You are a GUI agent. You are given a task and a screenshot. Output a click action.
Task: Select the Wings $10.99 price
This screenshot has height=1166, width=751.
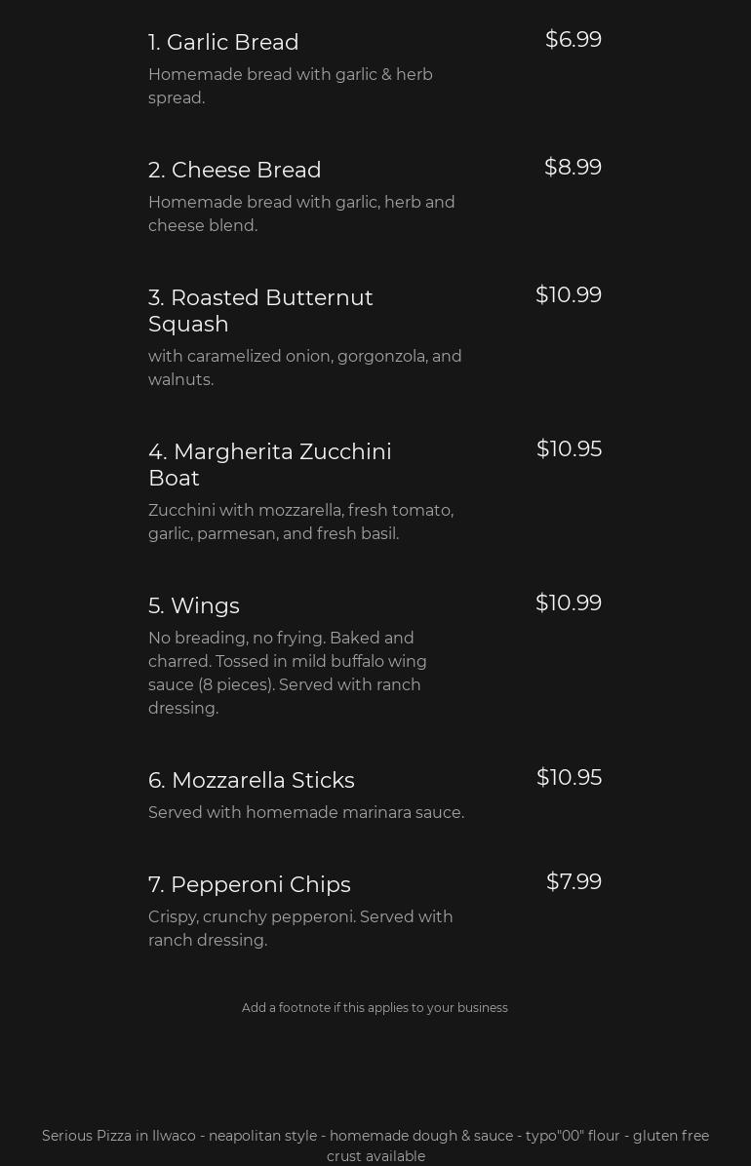pyautogui.click(x=568, y=603)
